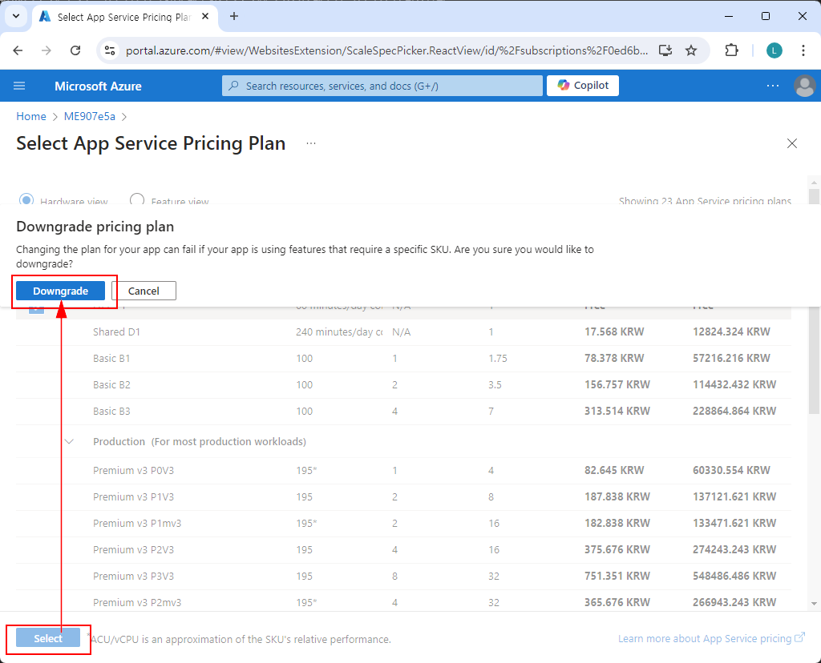Bookmark this page with the star icon
Screen dimensions: 821x663
click(691, 50)
